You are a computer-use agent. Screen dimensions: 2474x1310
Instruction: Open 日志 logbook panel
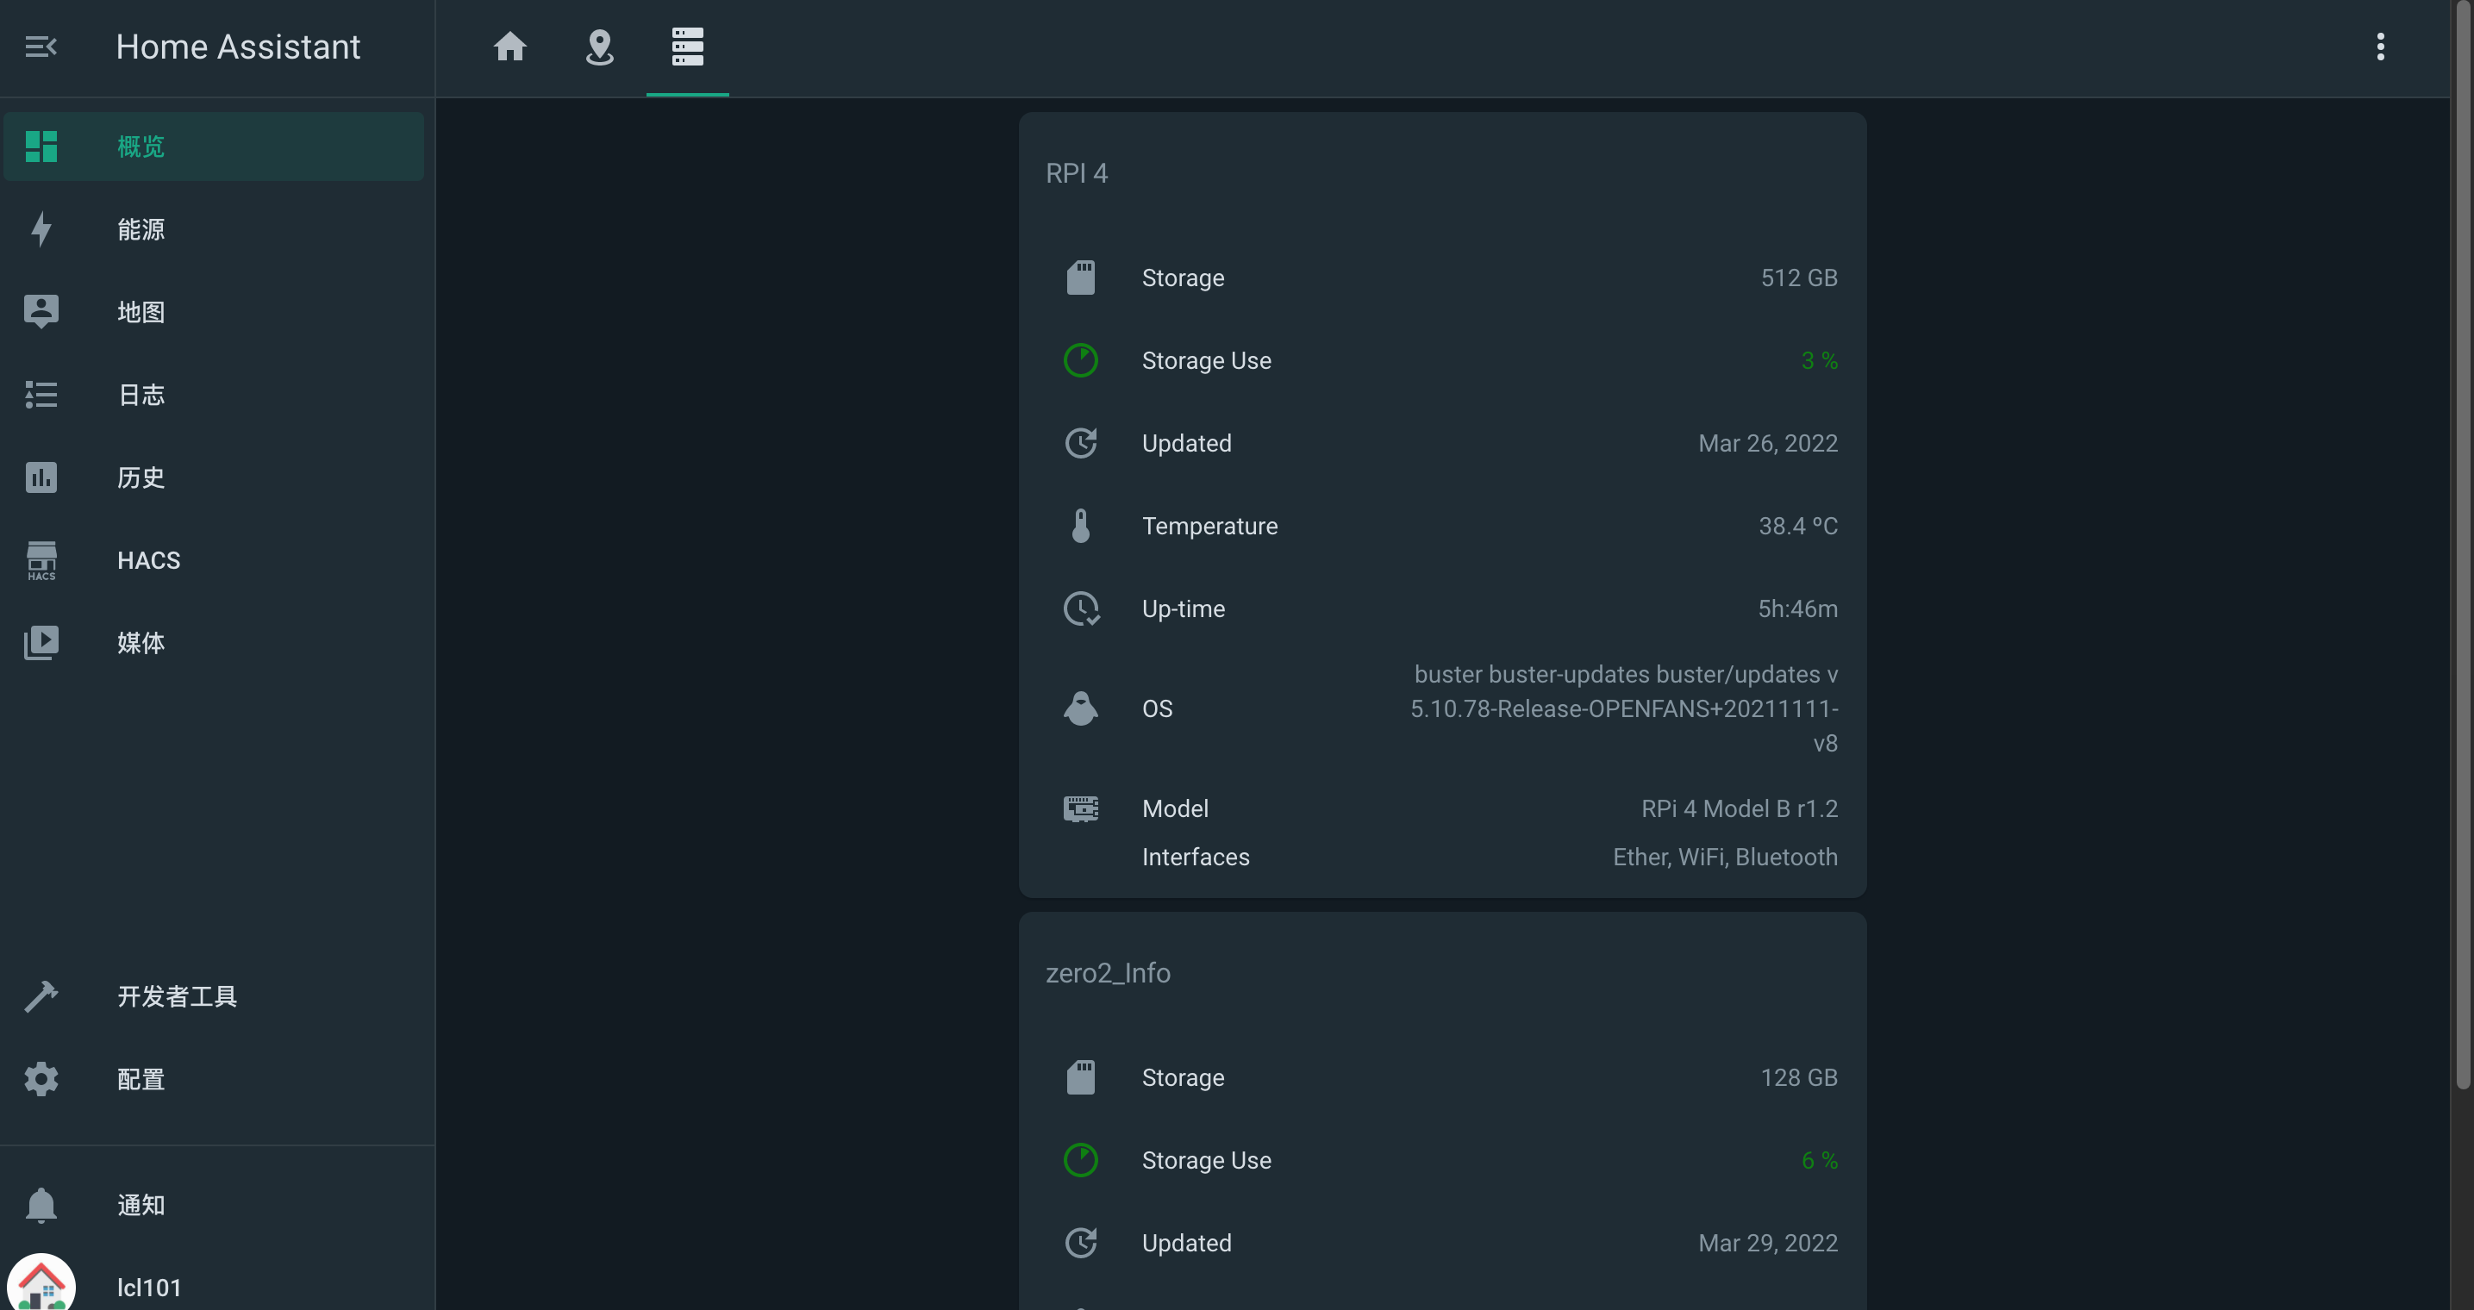(213, 394)
